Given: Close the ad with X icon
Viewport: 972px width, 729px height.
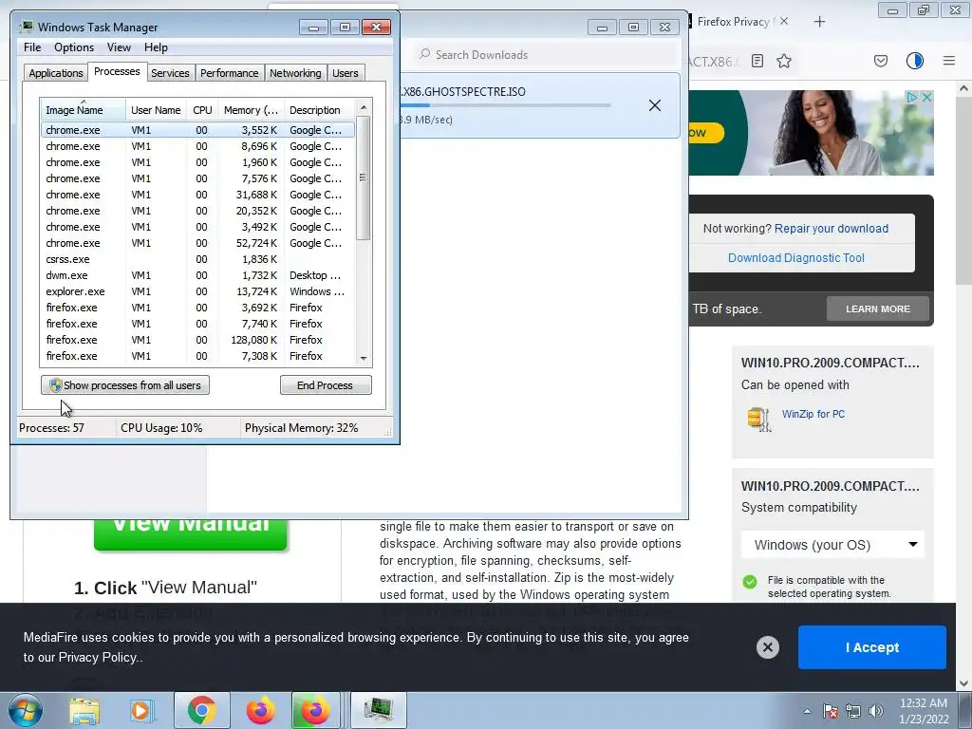Looking at the screenshot, I should [x=926, y=98].
